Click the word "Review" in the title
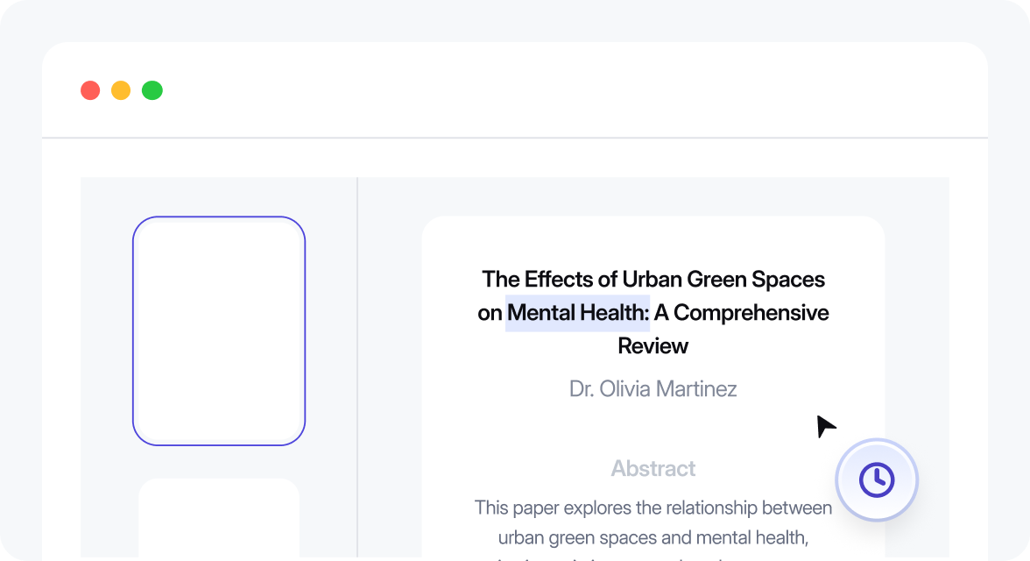This screenshot has height=561, width=1030. (x=653, y=346)
